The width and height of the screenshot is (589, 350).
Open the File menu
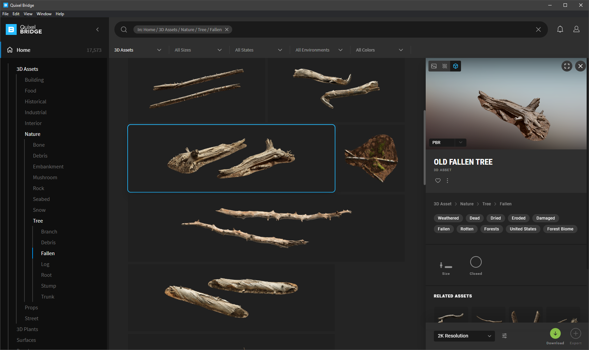pyautogui.click(x=5, y=14)
